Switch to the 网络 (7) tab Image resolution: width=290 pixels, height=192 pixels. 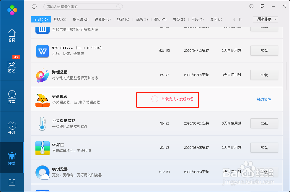[x=198, y=20]
